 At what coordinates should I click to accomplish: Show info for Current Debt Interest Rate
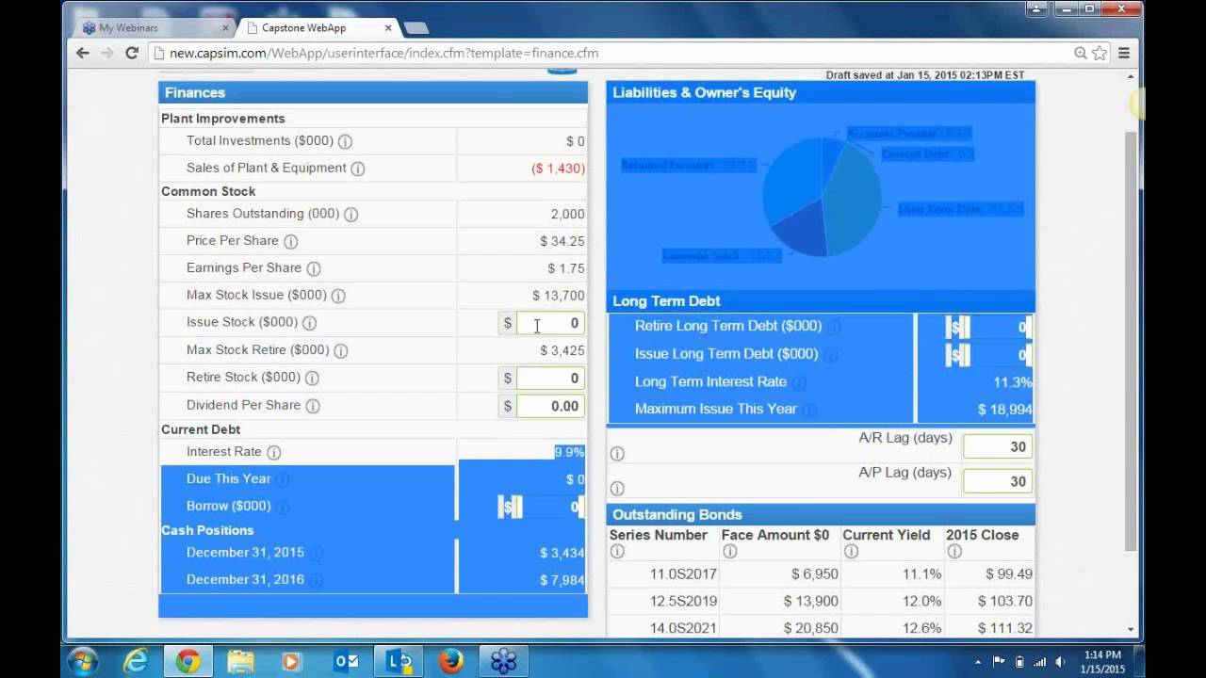(x=273, y=453)
